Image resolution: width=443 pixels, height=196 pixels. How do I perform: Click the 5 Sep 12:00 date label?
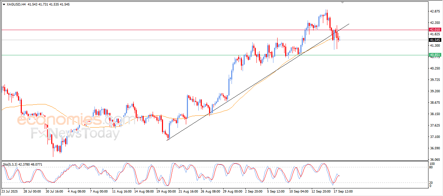(x=276, y=191)
